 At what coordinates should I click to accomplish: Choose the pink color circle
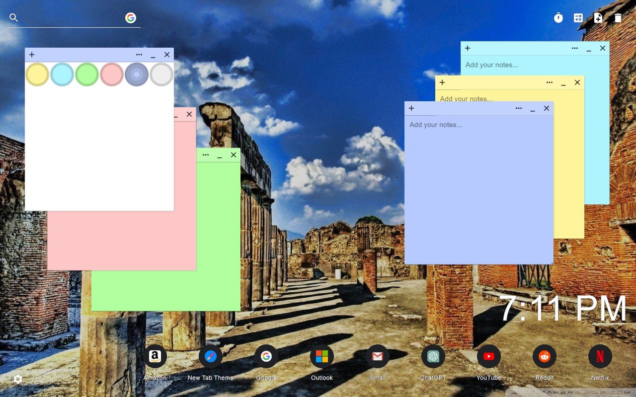coord(112,74)
